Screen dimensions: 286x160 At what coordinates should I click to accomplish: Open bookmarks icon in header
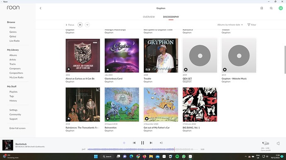click(262, 8)
